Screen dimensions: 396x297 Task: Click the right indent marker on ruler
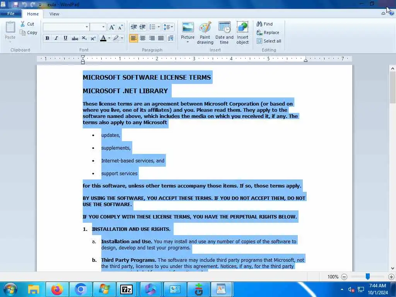[306, 60]
